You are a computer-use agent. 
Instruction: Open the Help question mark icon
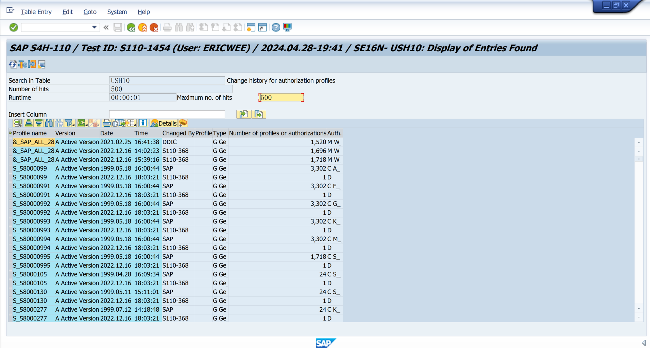coord(276,27)
